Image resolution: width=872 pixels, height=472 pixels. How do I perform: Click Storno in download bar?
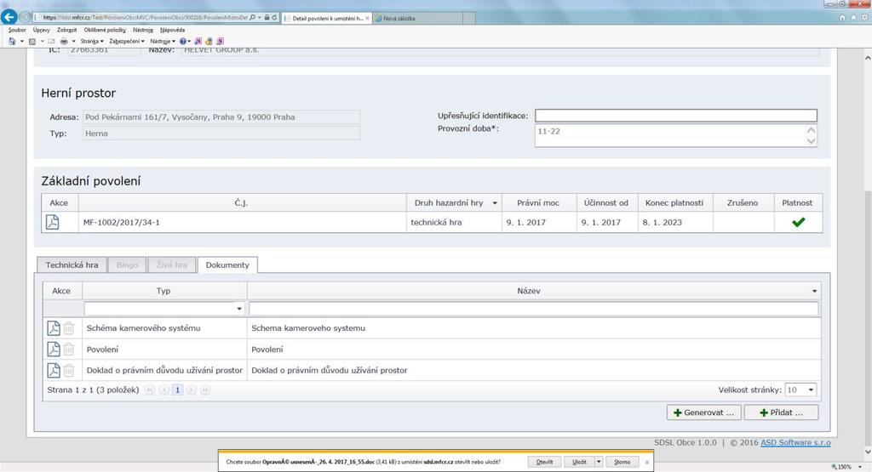tap(622, 462)
